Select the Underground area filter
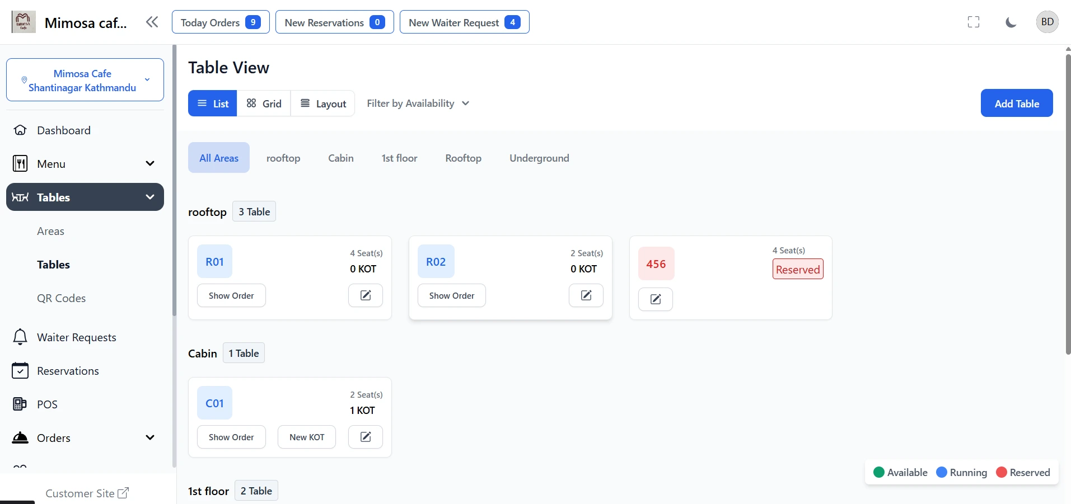 [x=539, y=158]
